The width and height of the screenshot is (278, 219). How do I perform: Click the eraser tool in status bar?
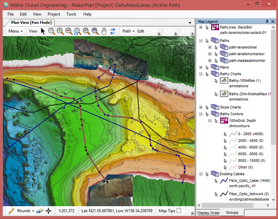pos(39,211)
